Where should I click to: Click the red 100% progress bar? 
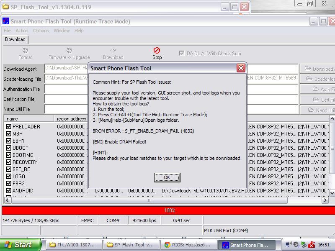[x=168, y=210]
